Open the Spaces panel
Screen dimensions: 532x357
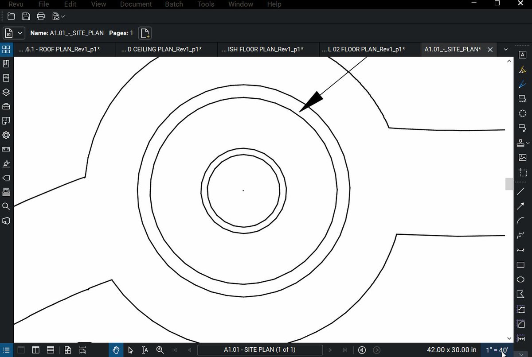pos(6,120)
